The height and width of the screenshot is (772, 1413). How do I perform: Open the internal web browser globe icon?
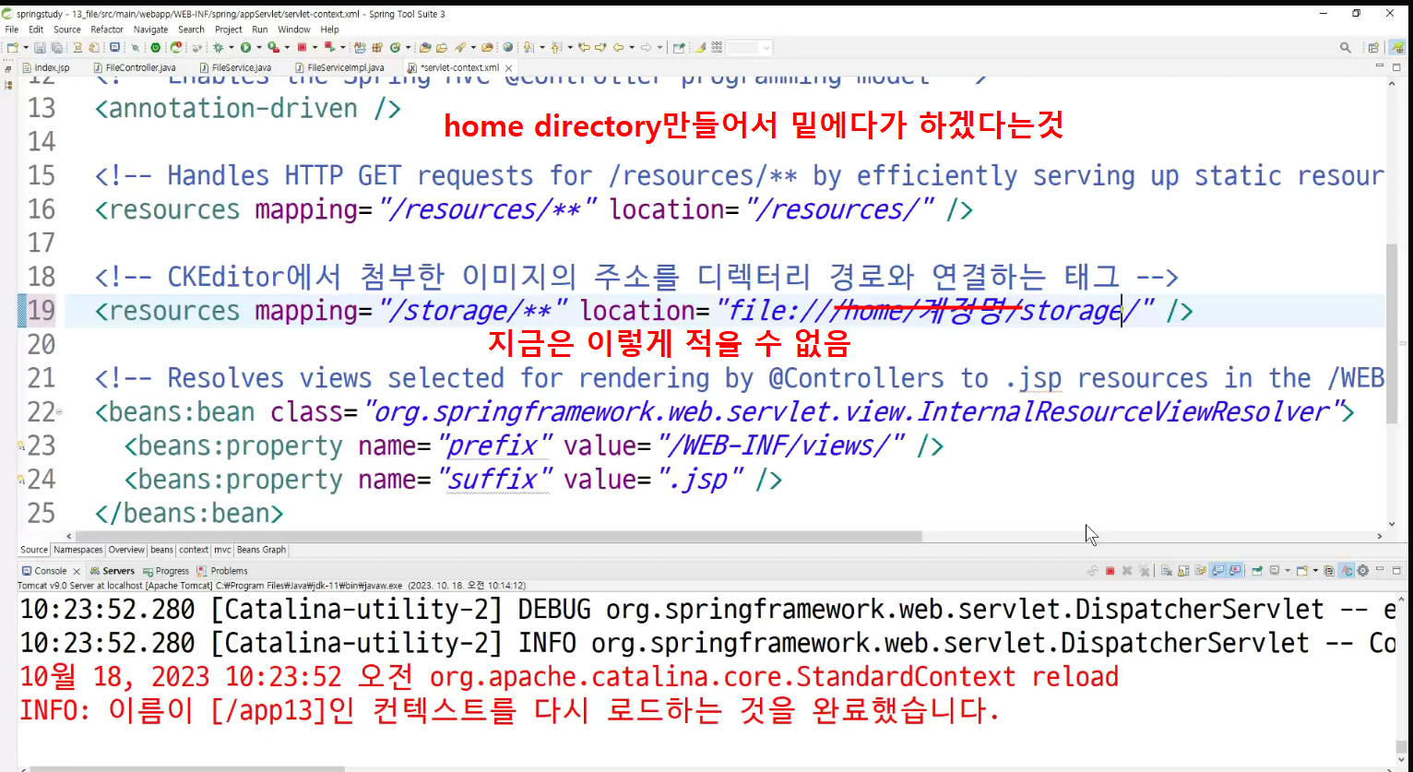(x=507, y=47)
